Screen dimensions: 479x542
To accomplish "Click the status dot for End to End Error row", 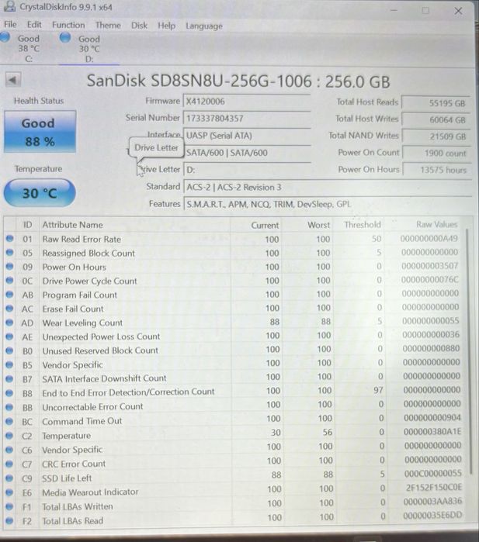I will [9, 393].
